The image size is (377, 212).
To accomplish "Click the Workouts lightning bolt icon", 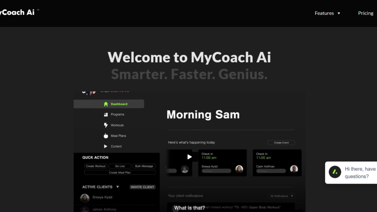I will click(106, 125).
